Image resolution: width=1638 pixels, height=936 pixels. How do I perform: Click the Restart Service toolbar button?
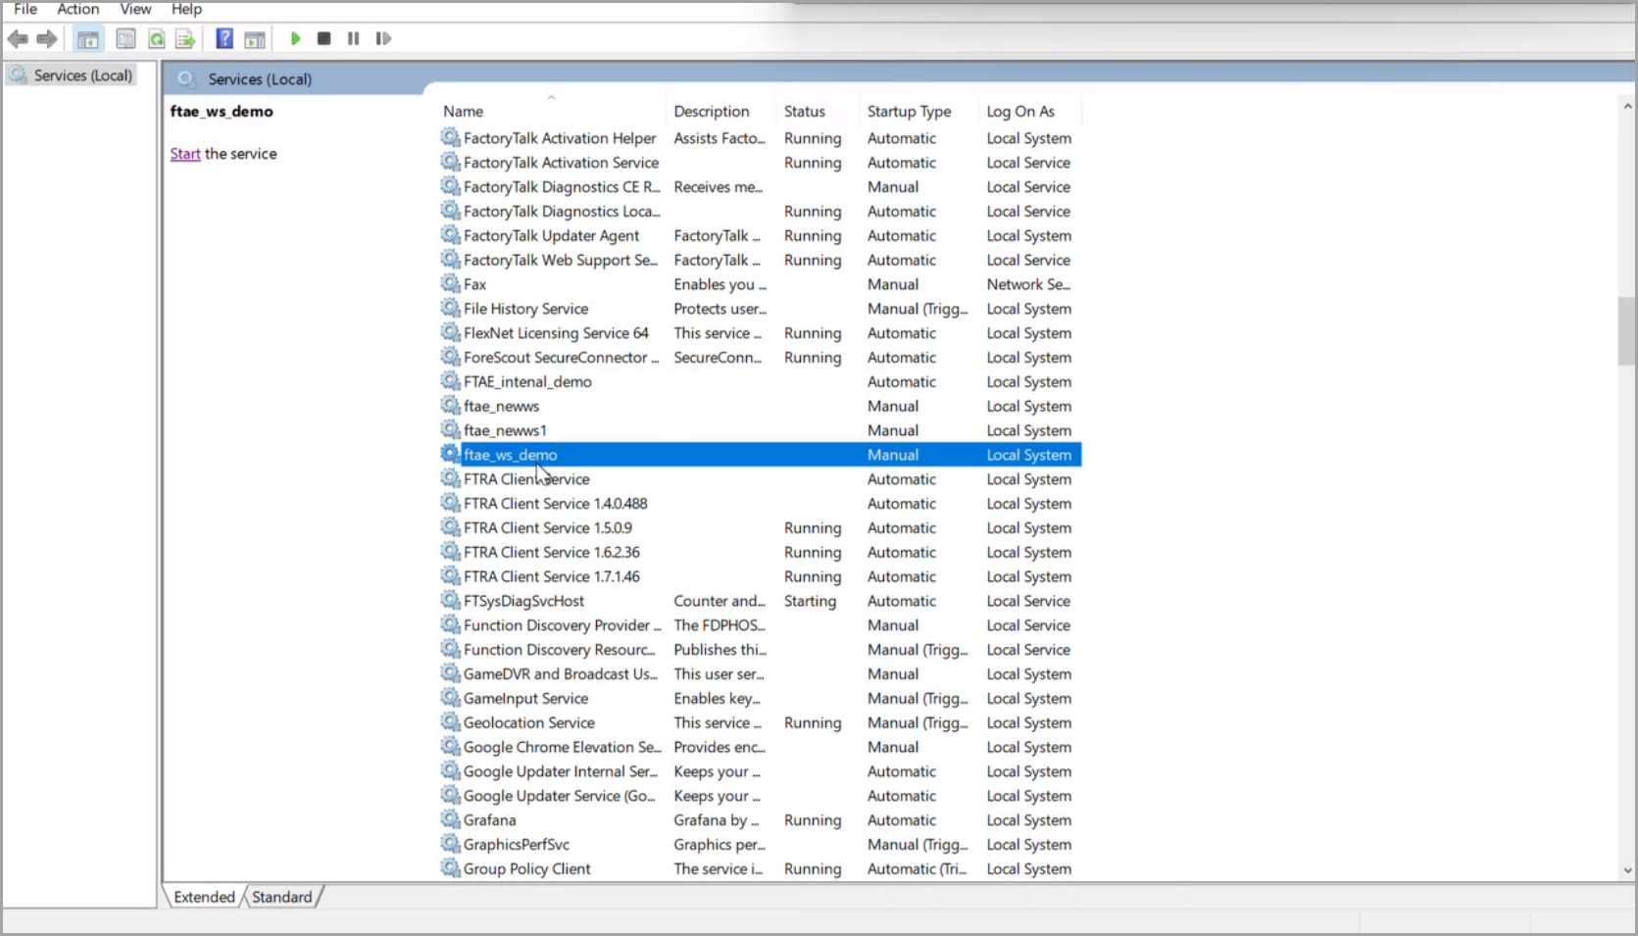tap(383, 39)
